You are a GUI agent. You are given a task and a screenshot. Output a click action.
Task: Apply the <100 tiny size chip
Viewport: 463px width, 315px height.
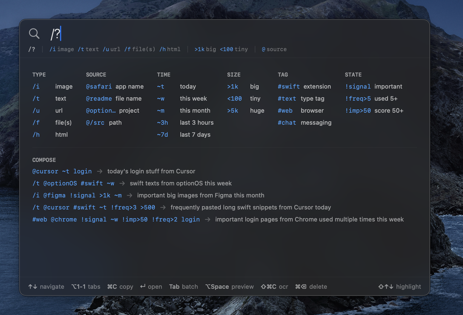coord(234,49)
